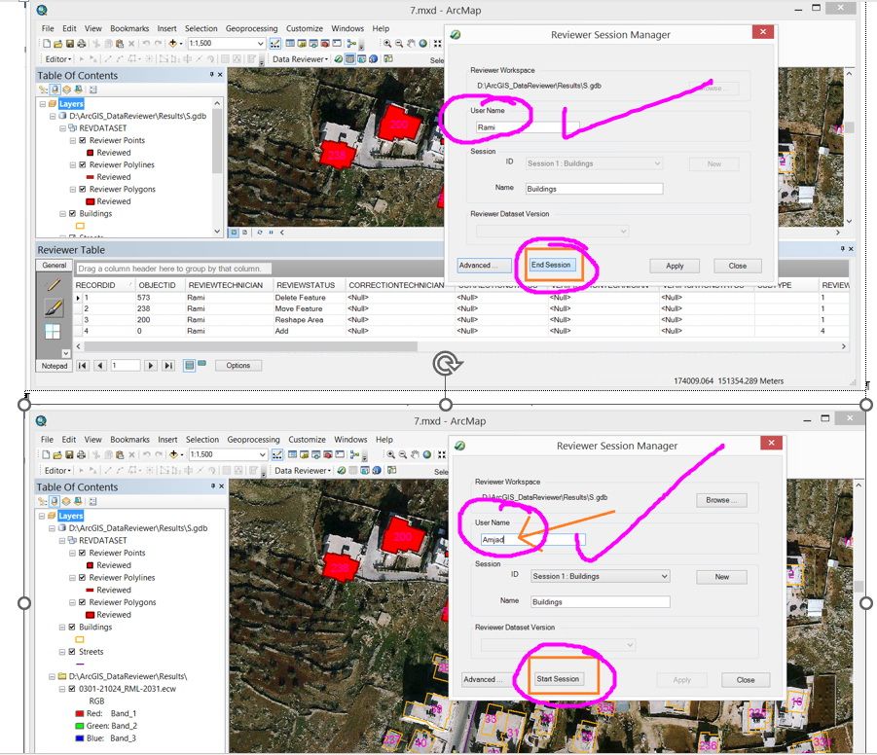Click the New button in the lower Reviewer Session Manager
Viewport: 877px width, 755px height.
pos(721,577)
